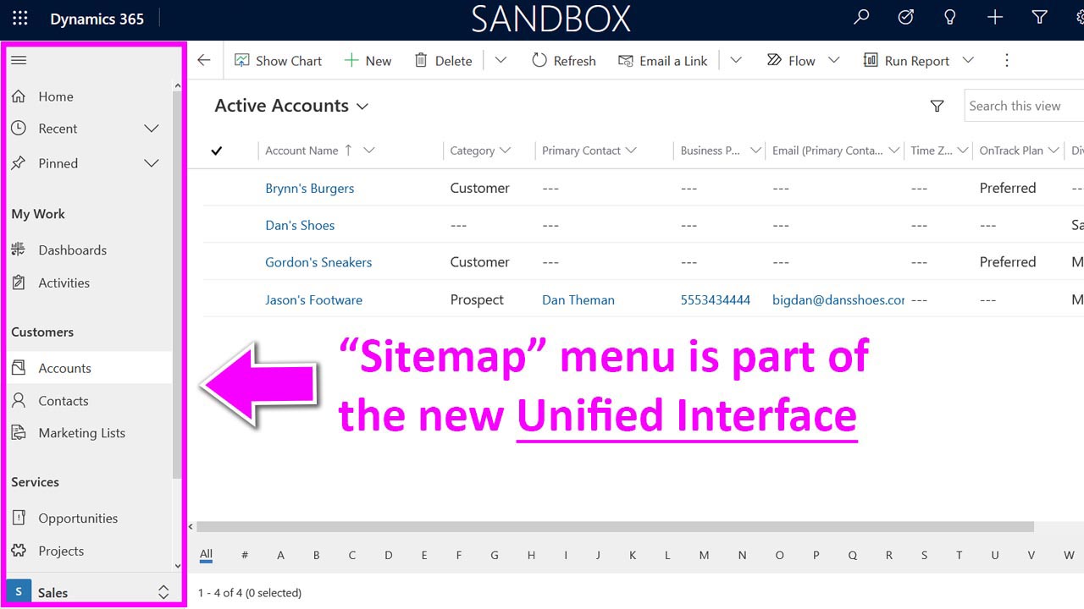Collapse the sitemap hamburger menu
The image size is (1084, 609).
point(19,60)
